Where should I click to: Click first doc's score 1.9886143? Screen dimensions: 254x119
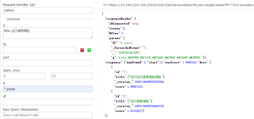[134, 87]
